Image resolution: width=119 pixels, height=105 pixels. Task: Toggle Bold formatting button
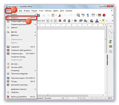point(60,20)
